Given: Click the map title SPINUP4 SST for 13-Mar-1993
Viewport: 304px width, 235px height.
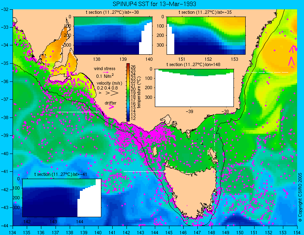Looking at the screenshot, I should [x=154, y=4].
